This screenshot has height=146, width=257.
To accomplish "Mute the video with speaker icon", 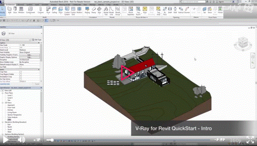I will (21, 140).
